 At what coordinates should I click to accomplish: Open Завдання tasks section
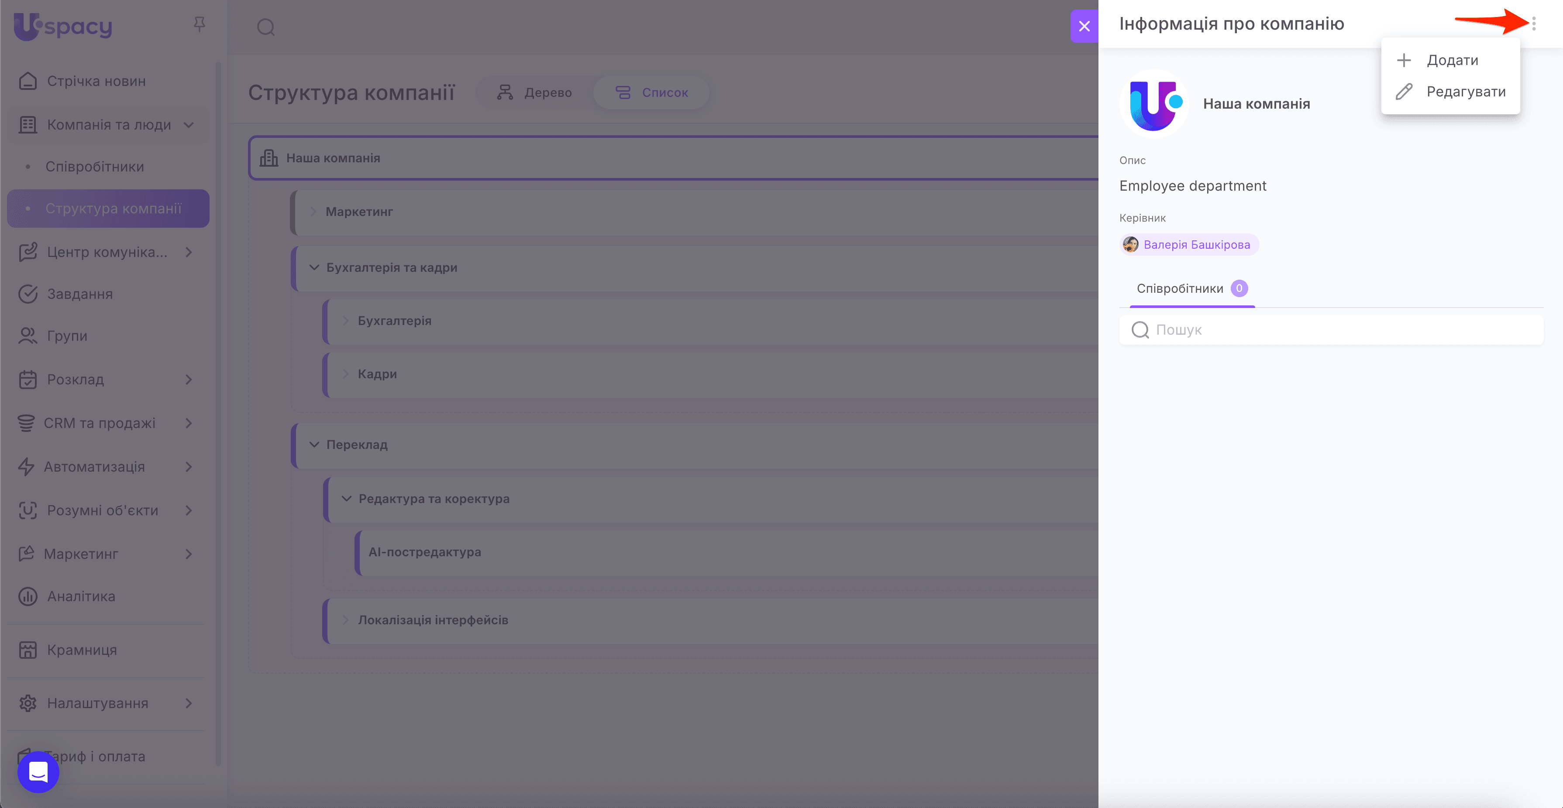pyautogui.click(x=79, y=294)
